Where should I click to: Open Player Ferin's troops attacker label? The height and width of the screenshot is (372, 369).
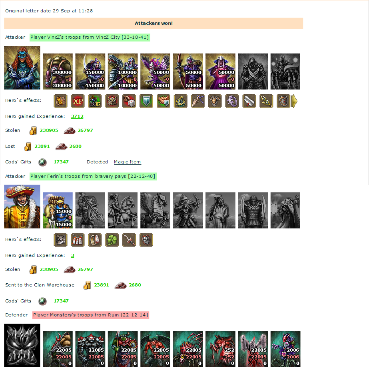(x=93, y=176)
